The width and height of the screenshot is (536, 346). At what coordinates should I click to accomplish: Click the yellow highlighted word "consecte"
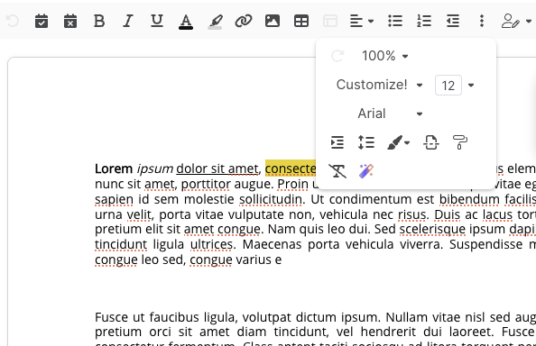[x=291, y=168]
